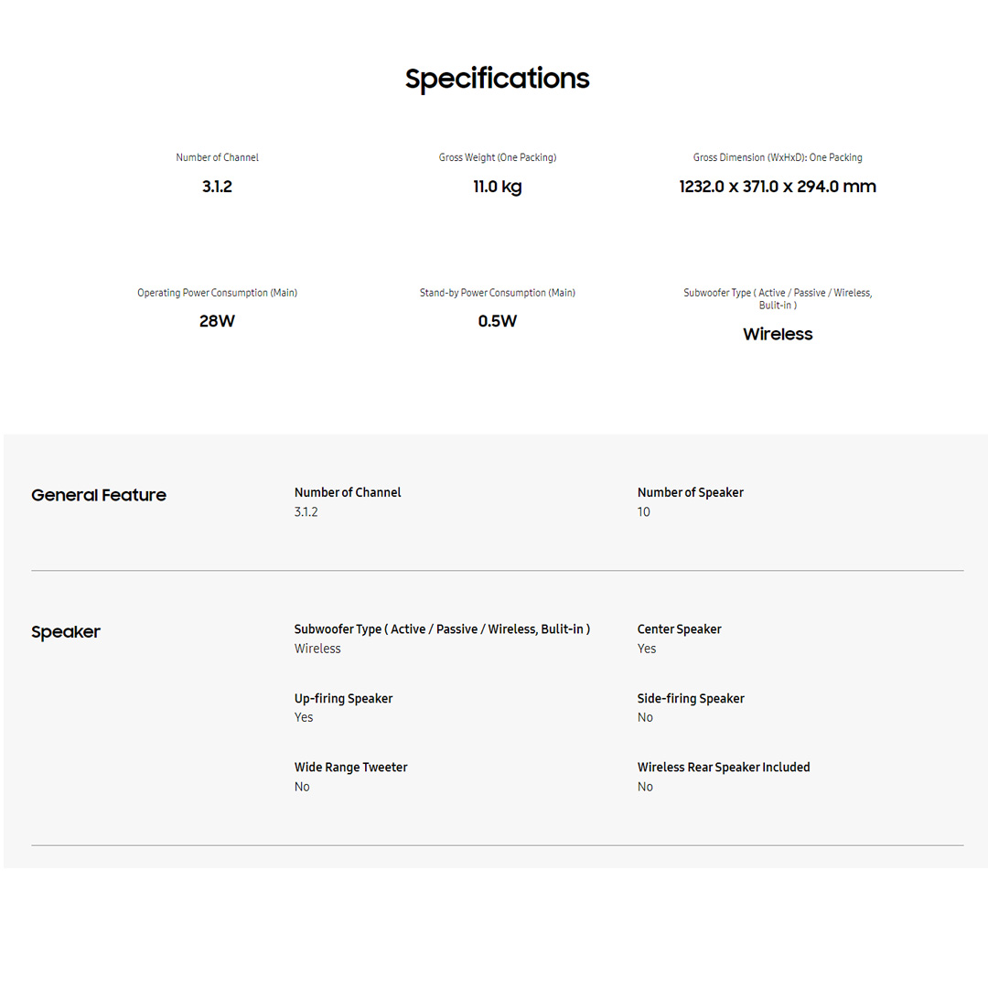Click the Gross Dimension (WxHxD) label

click(x=777, y=157)
